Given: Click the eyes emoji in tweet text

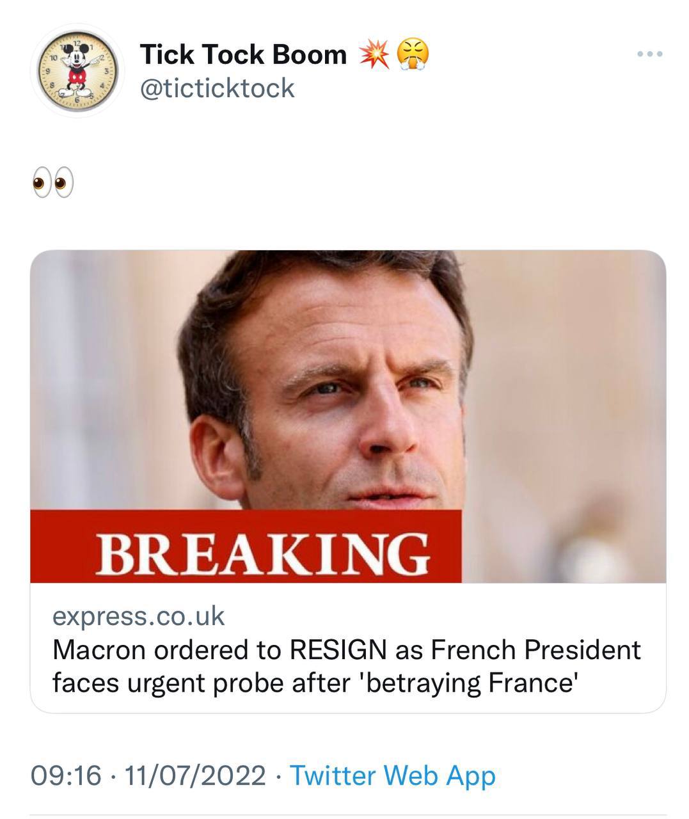Looking at the screenshot, I should 52,184.
